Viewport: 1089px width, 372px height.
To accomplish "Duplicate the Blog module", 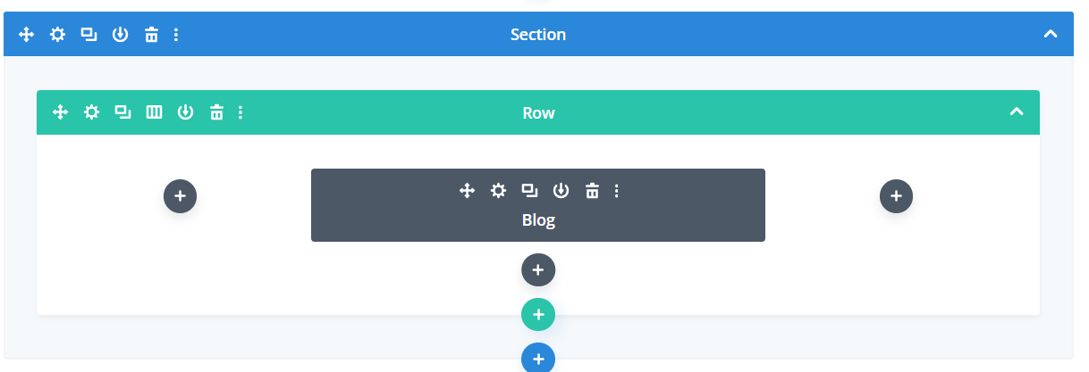I will point(529,190).
